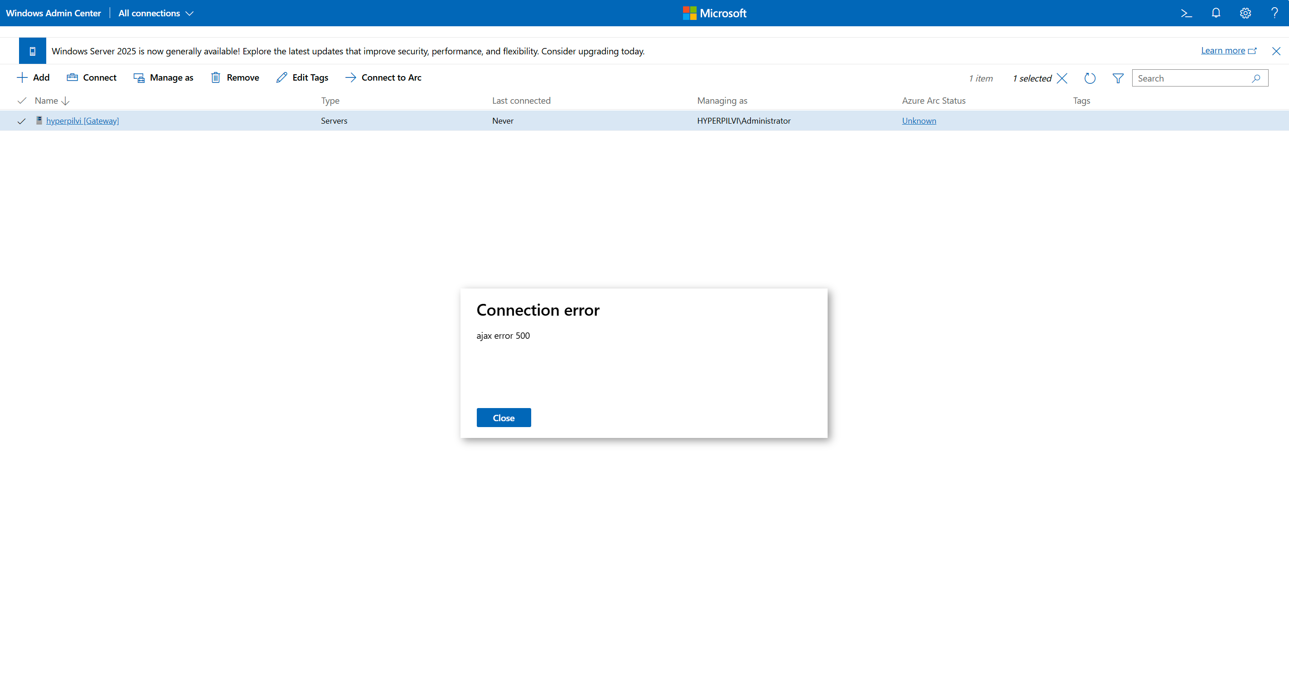Image resolution: width=1289 pixels, height=673 pixels.
Task: Close the Connection error dialog
Action: pyautogui.click(x=504, y=418)
